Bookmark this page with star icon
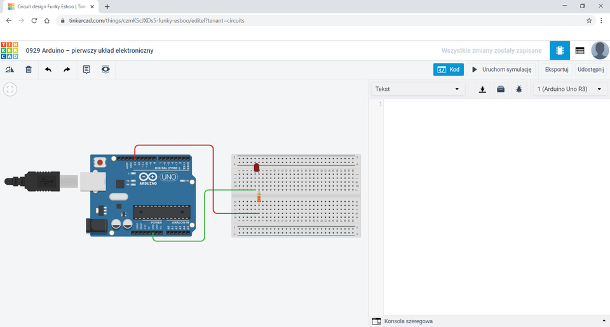Viewport: 610px width, 327px height. 589,20
